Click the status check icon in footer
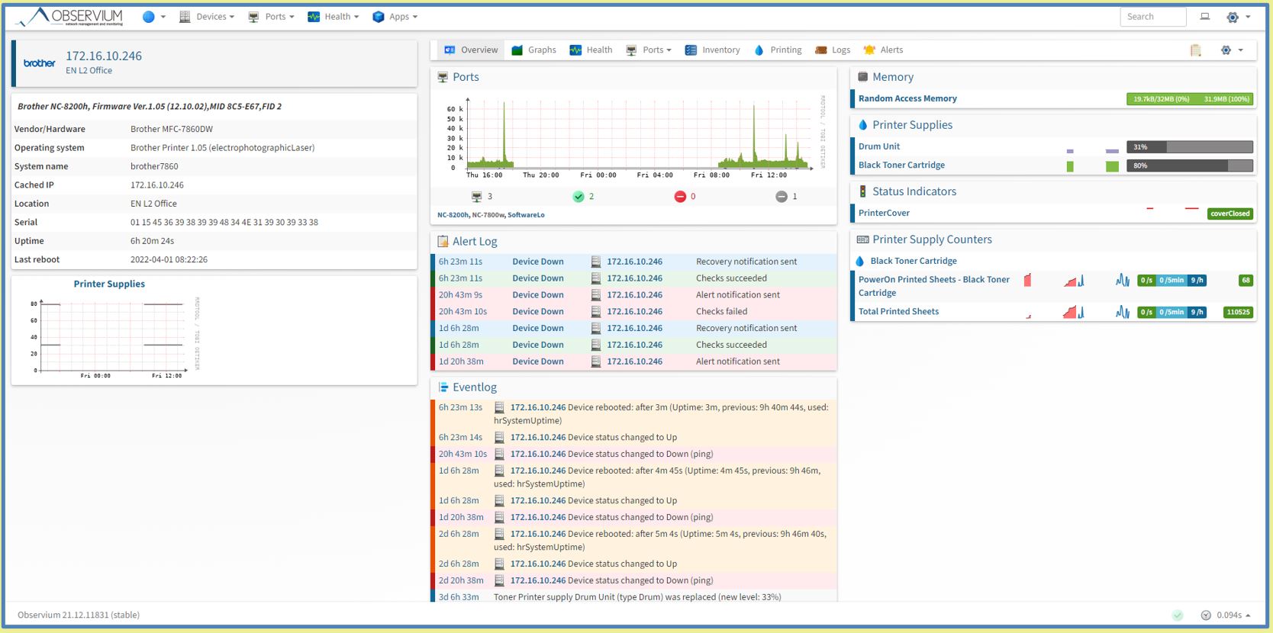This screenshot has width=1273, height=633. 1178,615
